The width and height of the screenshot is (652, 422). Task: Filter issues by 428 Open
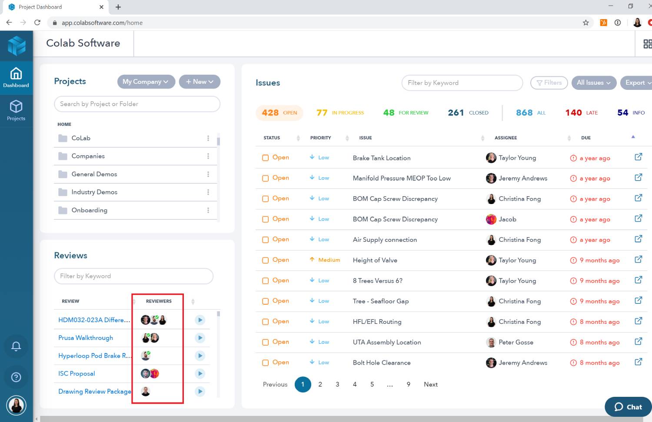coord(279,113)
